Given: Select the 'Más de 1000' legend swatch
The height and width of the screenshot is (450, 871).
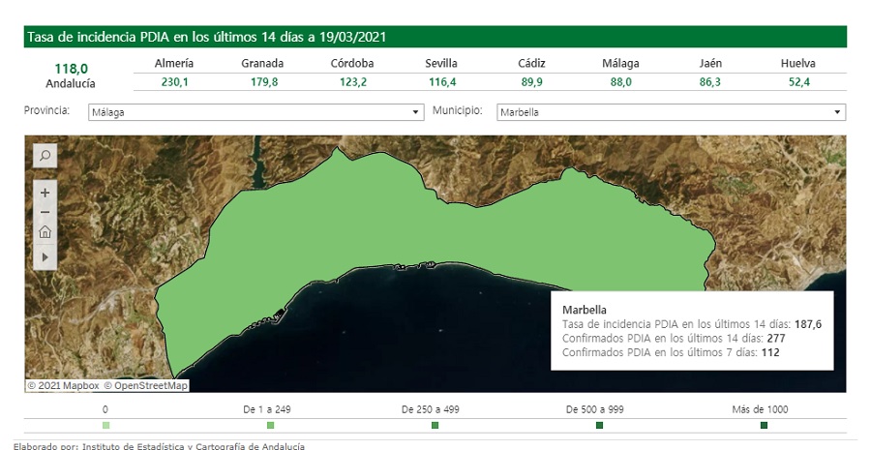Looking at the screenshot, I should (x=764, y=426).
